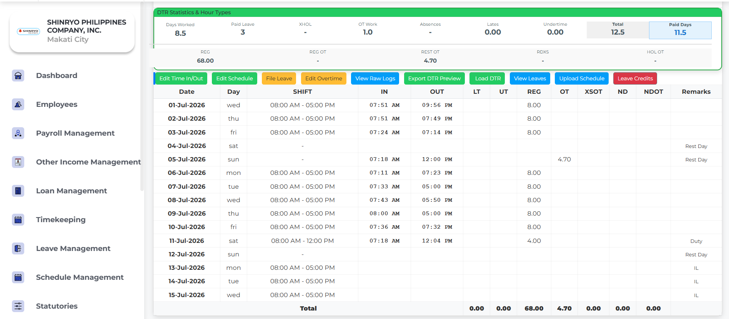Click the Total REG 68.00 cell
This screenshot has width=729, height=319.
534,309
